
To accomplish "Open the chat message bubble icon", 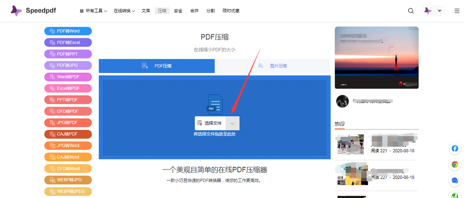I will click(x=455, y=180).
